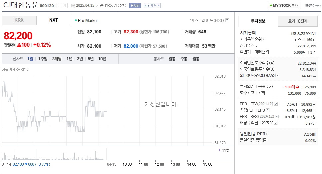
Task: Click the 상장주식수 value 22,812,344
Action: click(307, 46)
